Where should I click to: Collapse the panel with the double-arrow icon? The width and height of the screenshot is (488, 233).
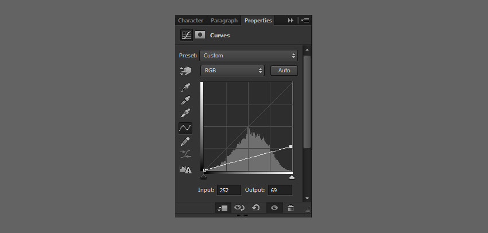coord(291,21)
